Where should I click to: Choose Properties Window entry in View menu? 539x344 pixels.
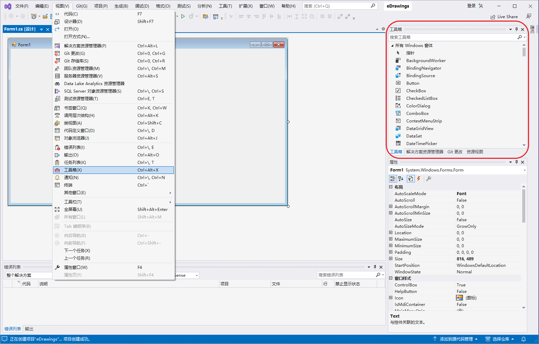113,268
